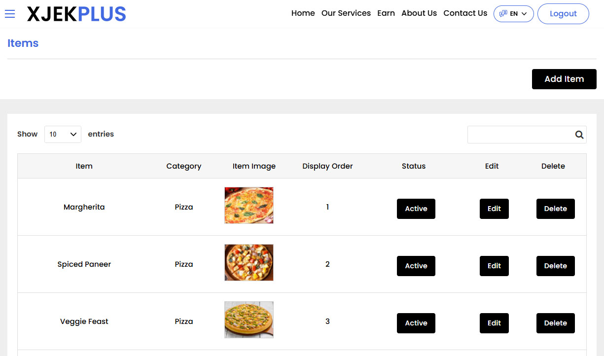Click the XJEKPLUS logo
This screenshot has width=604, height=356.
tap(76, 14)
